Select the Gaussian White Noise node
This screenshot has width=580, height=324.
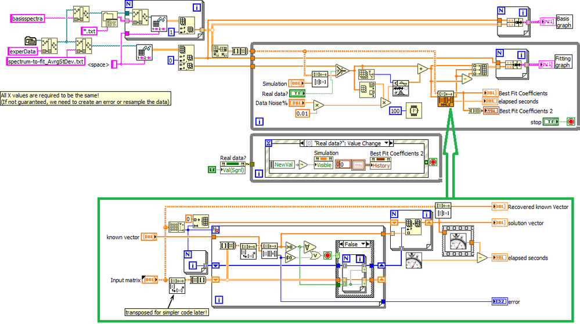tap(401, 88)
